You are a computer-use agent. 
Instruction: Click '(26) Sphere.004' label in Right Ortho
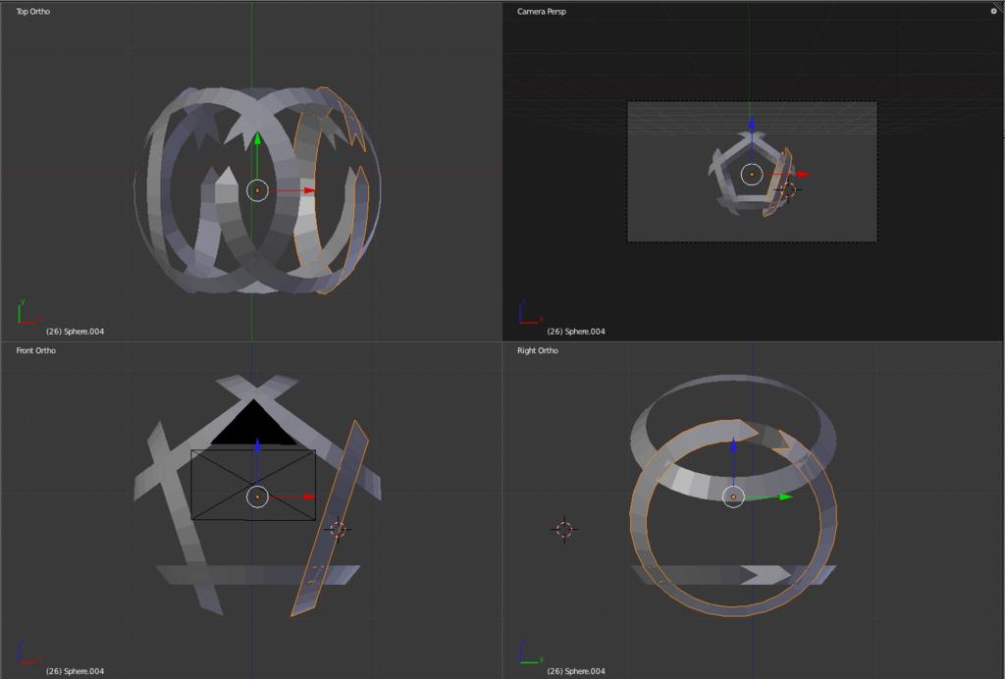[575, 671]
